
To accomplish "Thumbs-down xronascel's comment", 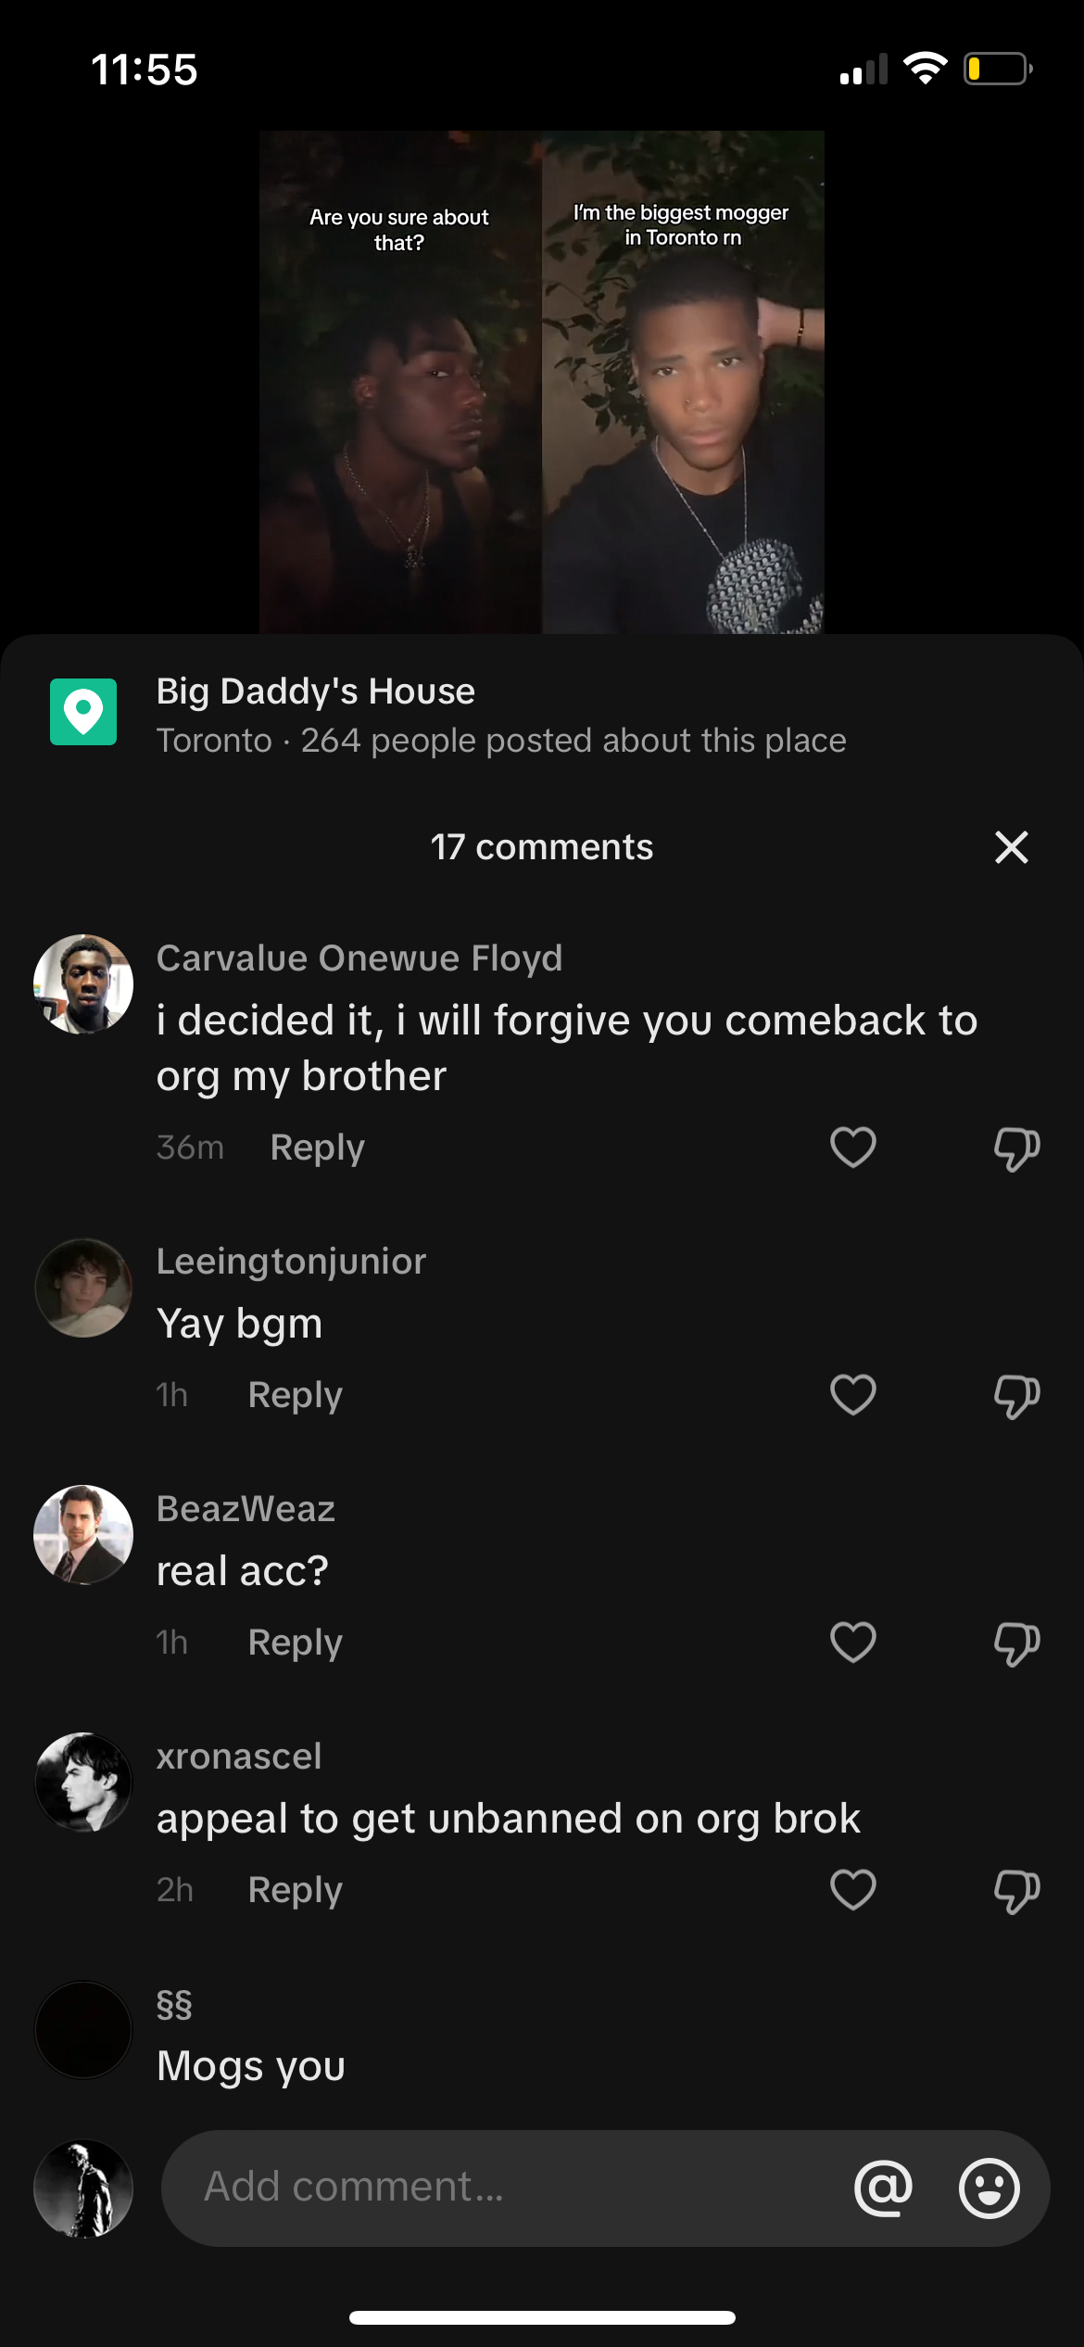I will tap(1016, 1892).
